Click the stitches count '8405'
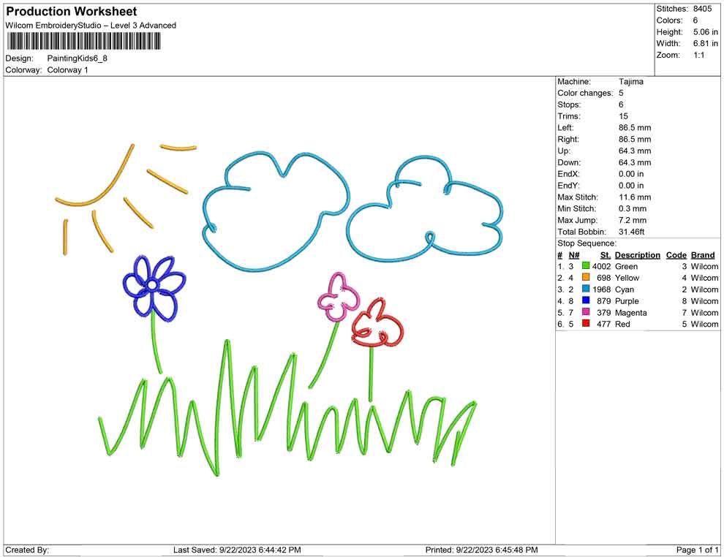 click(x=702, y=9)
